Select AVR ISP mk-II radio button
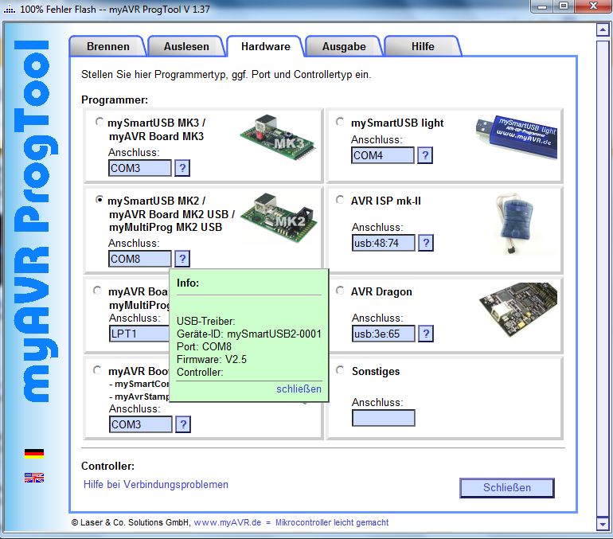Viewport: 613px width, 539px height. [x=340, y=200]
